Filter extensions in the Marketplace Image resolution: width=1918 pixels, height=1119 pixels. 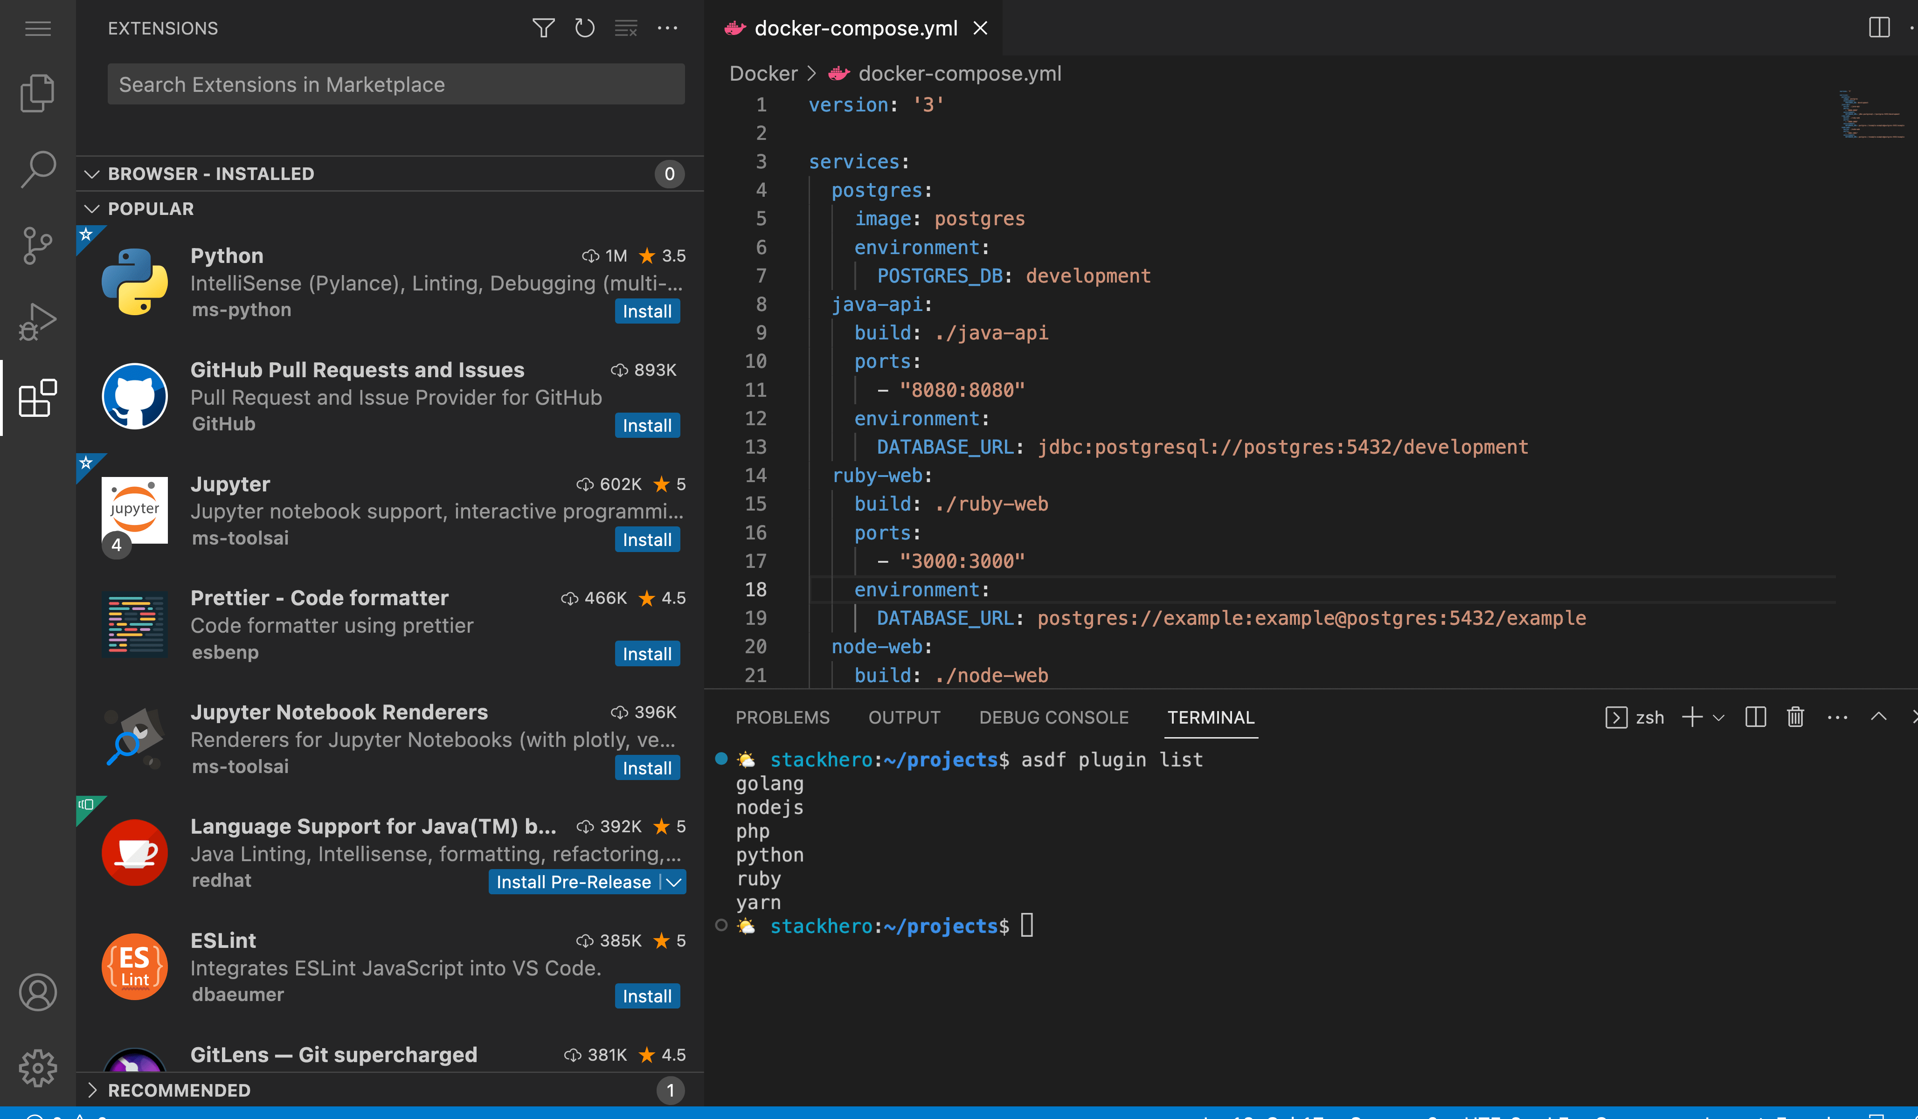point(543,28)
